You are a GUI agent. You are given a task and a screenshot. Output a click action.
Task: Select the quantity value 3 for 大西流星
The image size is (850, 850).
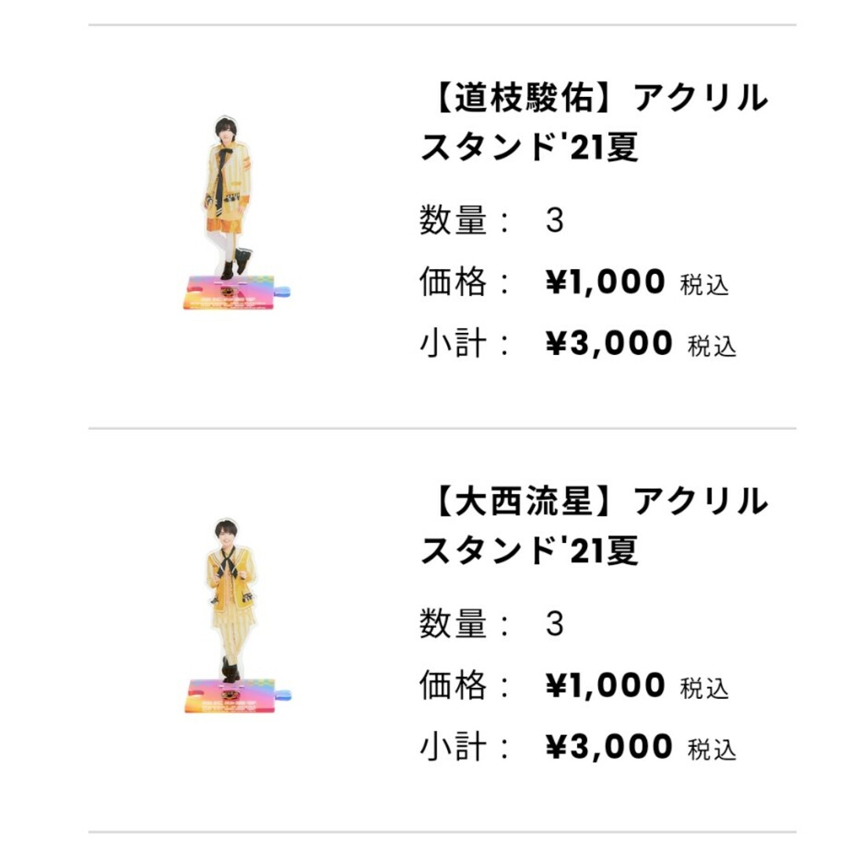(555, 624)
